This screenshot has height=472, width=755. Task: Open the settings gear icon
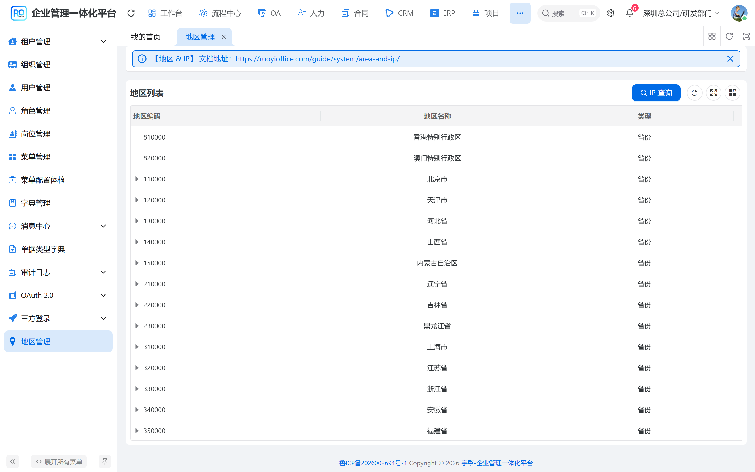[611, 13]
